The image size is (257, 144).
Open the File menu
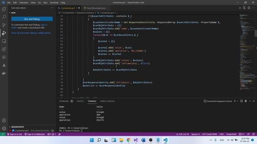click(9, 3)
